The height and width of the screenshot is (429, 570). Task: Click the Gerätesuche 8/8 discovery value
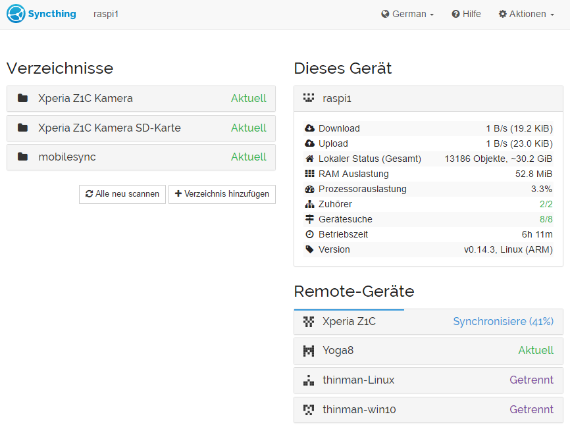(x=546, y=219)
